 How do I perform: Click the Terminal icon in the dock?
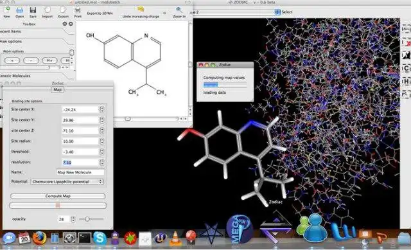85,238
